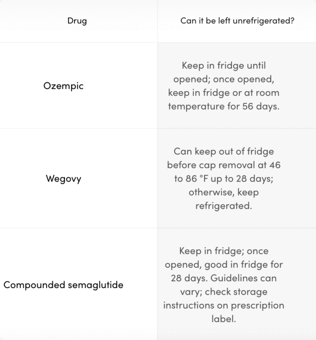316x340 pixels.
Task: Click the "otherwise, keep" line for Wegovy
Action: (224, 193)
